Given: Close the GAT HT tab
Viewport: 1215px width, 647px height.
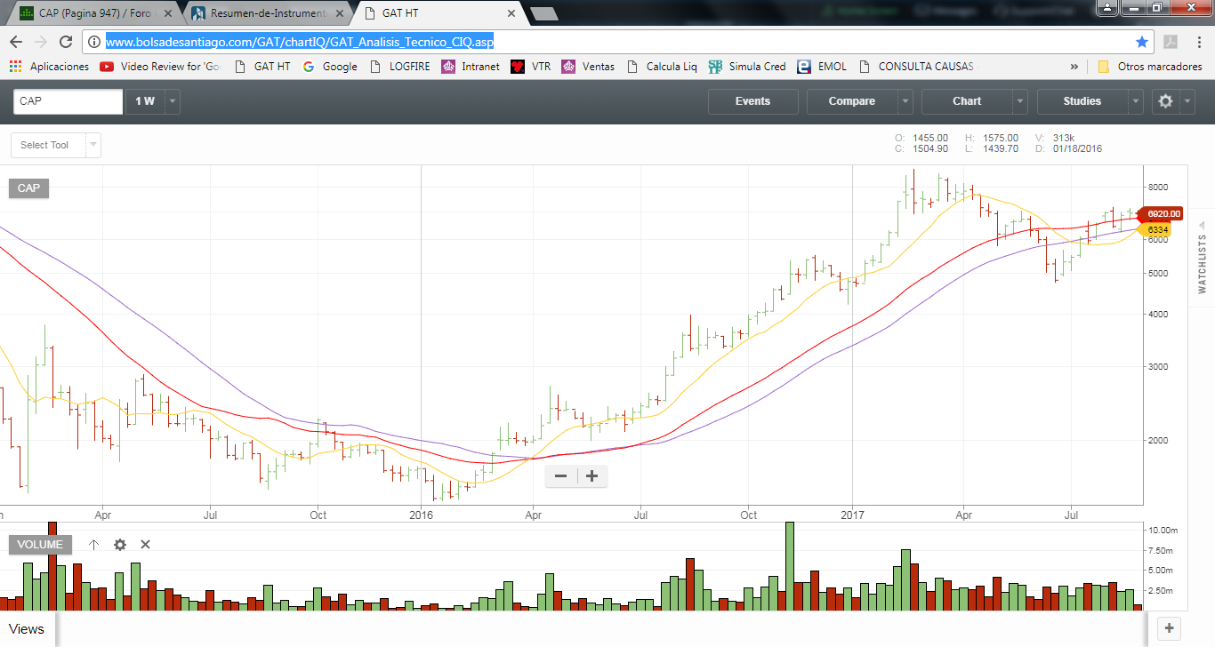Looking at the screenshot, I should pos(511,13).
